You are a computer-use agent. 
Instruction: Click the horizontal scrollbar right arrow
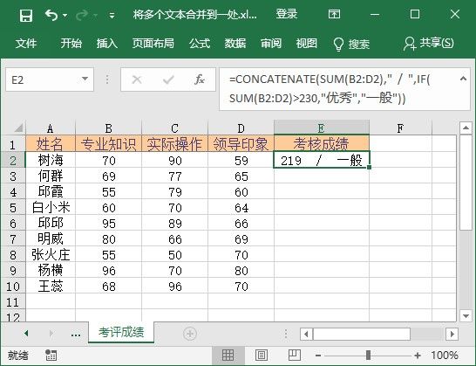pos(452,334)
